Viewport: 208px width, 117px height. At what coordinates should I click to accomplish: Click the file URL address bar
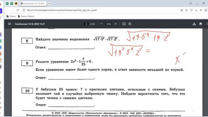click(62, 10)
